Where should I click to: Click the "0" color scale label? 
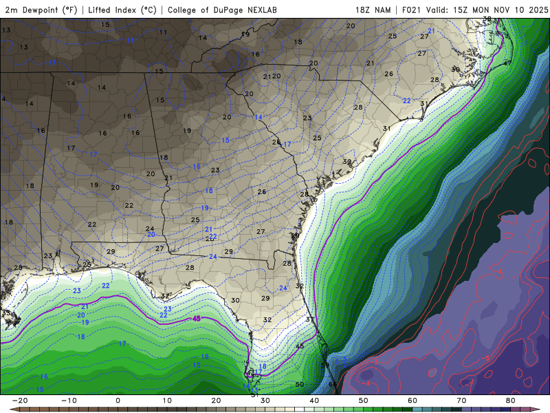pos(118,401)
